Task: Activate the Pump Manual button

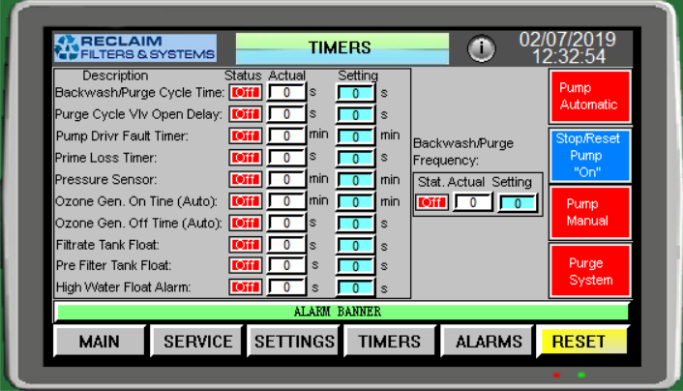Action: 590,213
